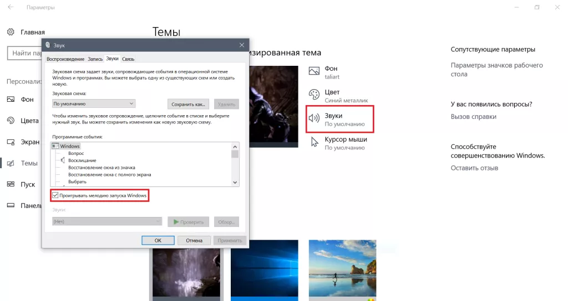Switch to the Связь tab
The width and height of the screenshot is (568, 301).
[128, 59]
